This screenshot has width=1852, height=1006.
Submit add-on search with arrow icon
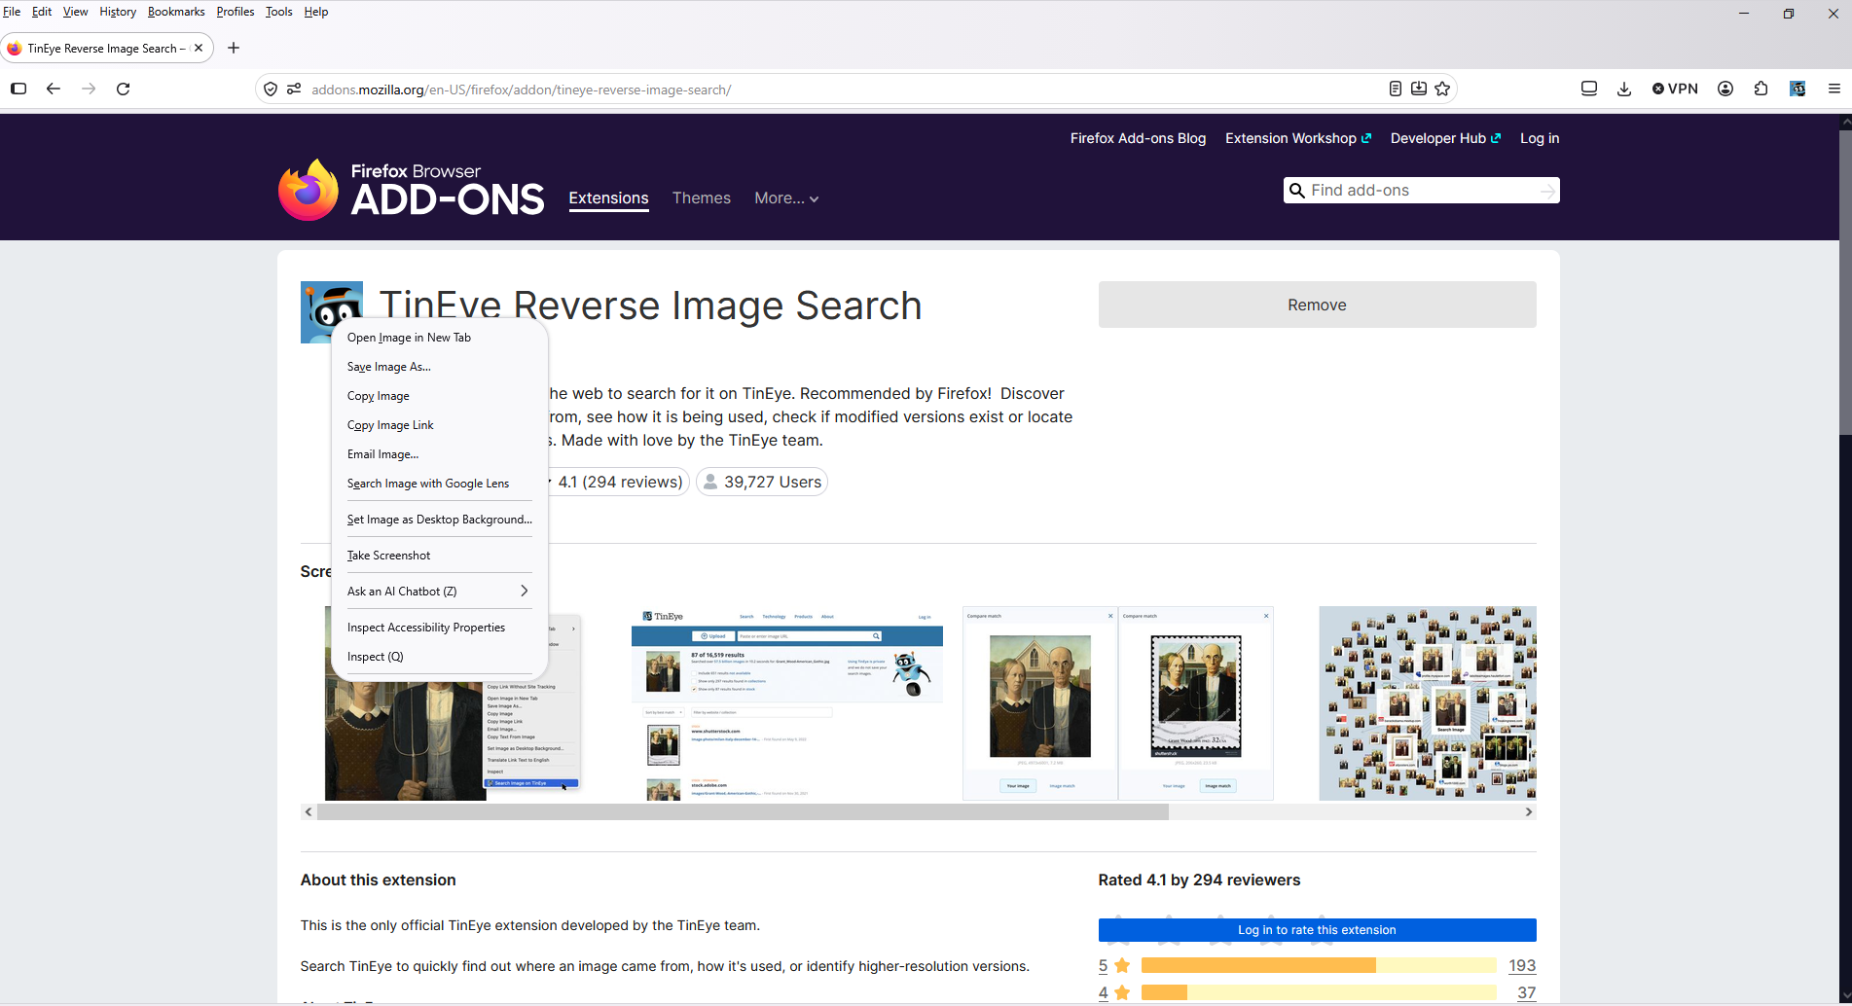point(1547,191)
